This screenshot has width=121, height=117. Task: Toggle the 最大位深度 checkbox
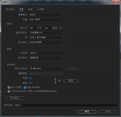(x=9, y=87)
